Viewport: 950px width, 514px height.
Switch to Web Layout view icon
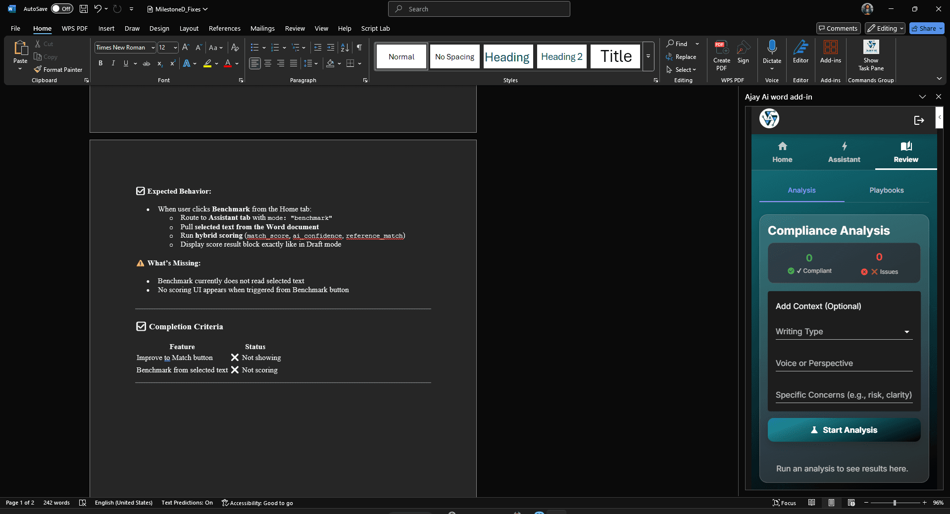pyautogui.click(x=851, y=503)
